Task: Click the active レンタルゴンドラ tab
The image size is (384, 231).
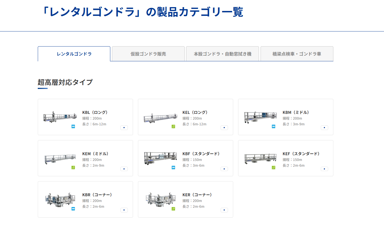Action: click(x=74, y=54)
